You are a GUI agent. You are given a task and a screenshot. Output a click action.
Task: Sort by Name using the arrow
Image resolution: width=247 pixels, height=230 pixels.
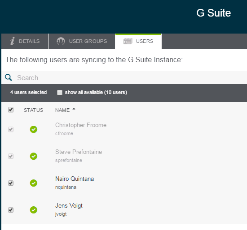pyautogui.click(x=74, y=109)
